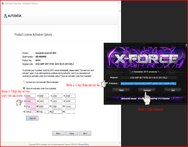Select 'I have an activation code' radio option

(24, 88)
